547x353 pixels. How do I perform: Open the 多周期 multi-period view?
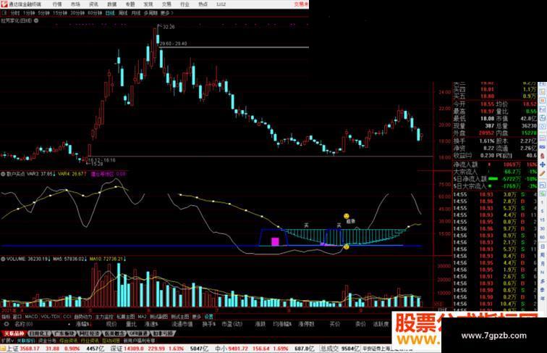click(150, 13)
